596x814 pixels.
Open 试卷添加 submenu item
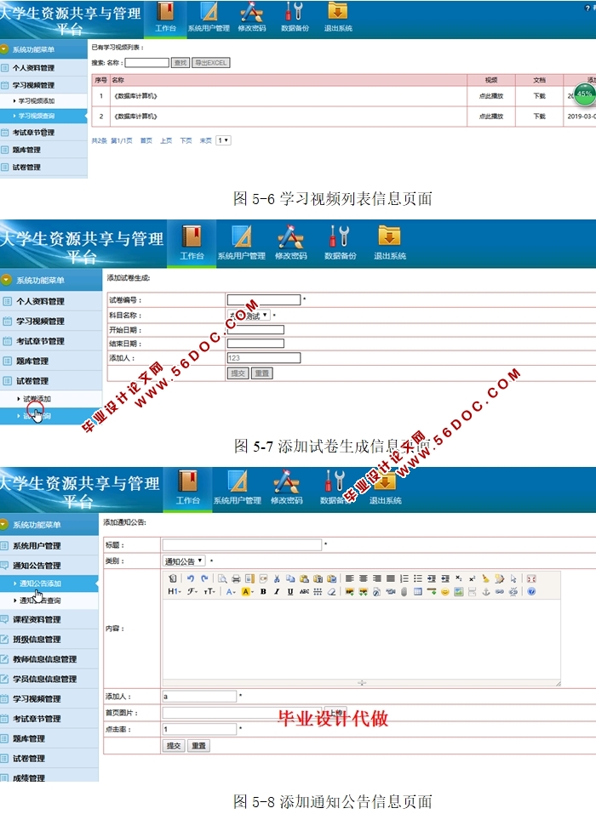point(37,399)
